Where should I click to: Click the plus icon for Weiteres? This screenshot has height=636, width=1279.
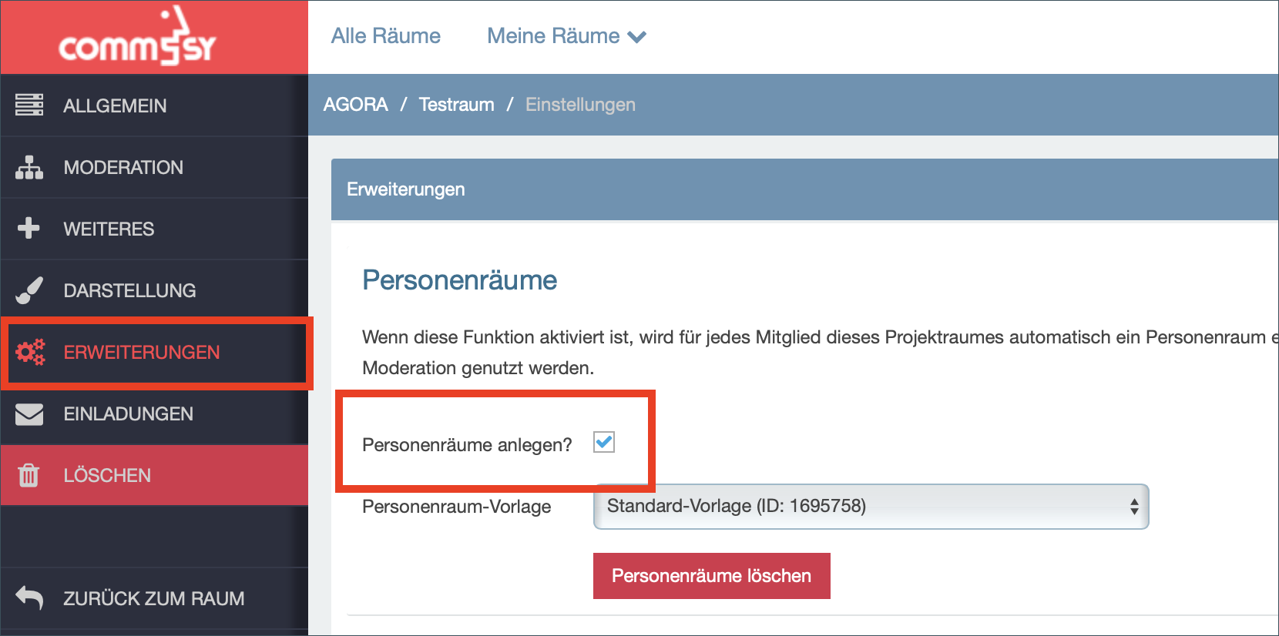click(x=29, y=228)
